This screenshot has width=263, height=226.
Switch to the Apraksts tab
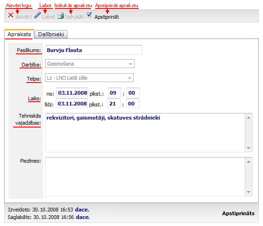coord(19,34)
